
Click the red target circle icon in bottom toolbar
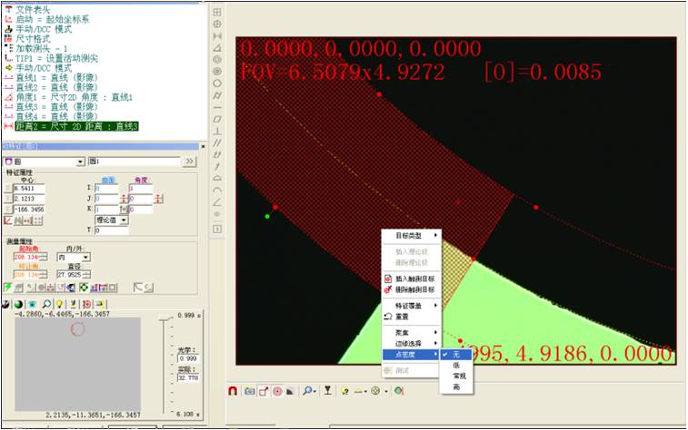[x=277, y=391]
